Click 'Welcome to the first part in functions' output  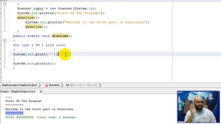(39, 109)
